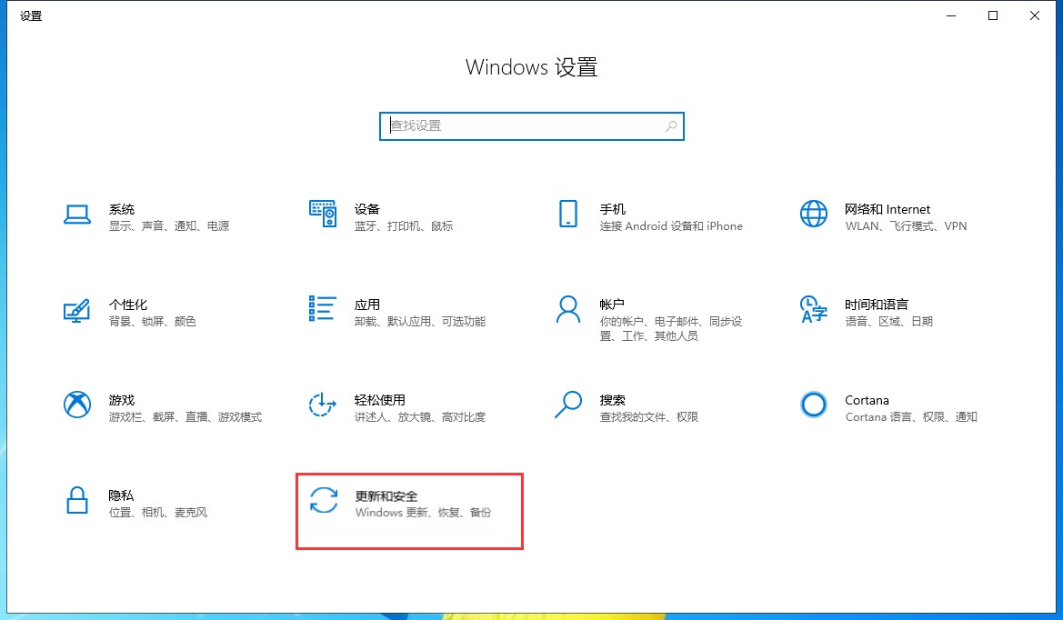The image size is (1063, 620).
Task: Select the 系统 title text
Action: point(122,209)
